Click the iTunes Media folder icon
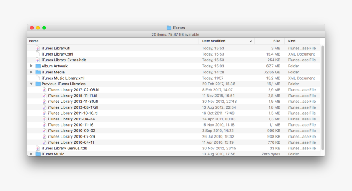Viewport: 352px width, 191px height. (x=38, y=72)
